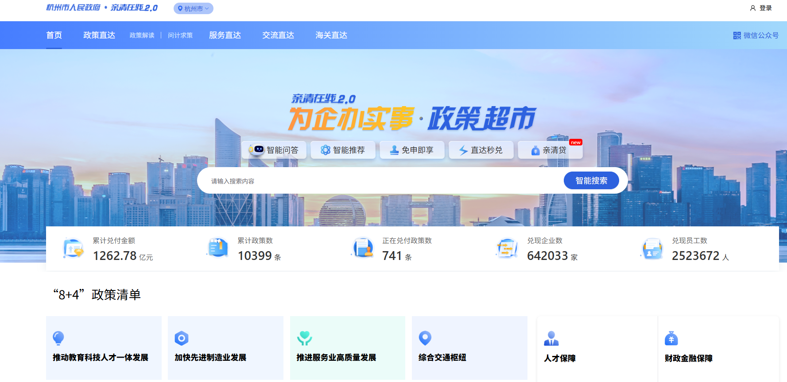Open the 智能问答 robot icon button
The height and width of the screenshot is (382, 787).
(x=256, y=150)
